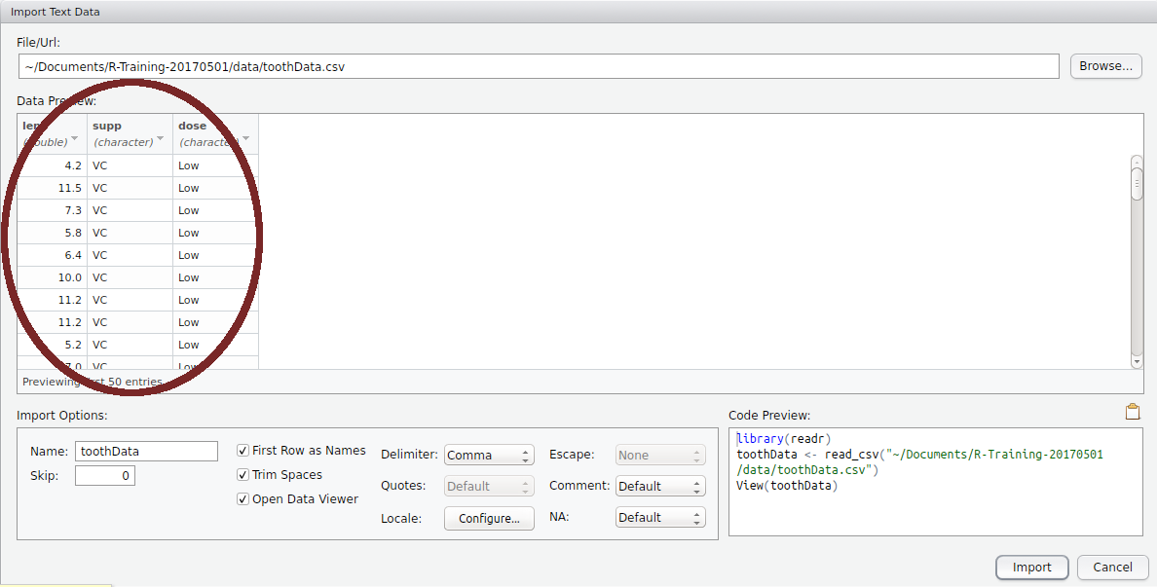The width and height of the screenshot is (1157, 587).
Task: Click the File/Url path input field
Action: (x=538, y=67)
